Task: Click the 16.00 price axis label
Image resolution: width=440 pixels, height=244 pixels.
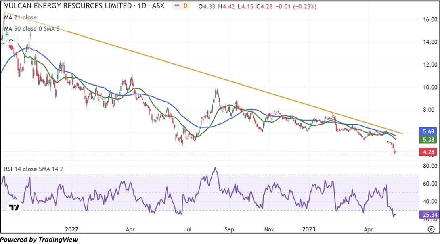Action: tap(430, 19)
